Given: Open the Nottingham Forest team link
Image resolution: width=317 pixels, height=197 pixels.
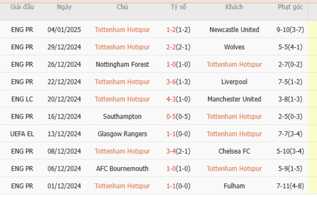Looking at the screenshot, I should coord(122,64).
